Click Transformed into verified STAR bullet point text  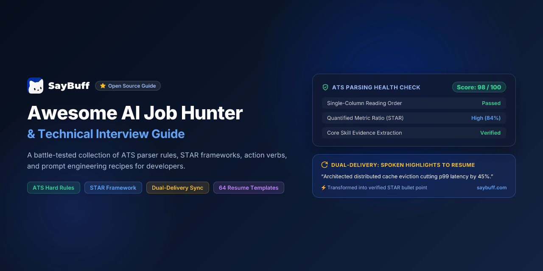(377, 188)
